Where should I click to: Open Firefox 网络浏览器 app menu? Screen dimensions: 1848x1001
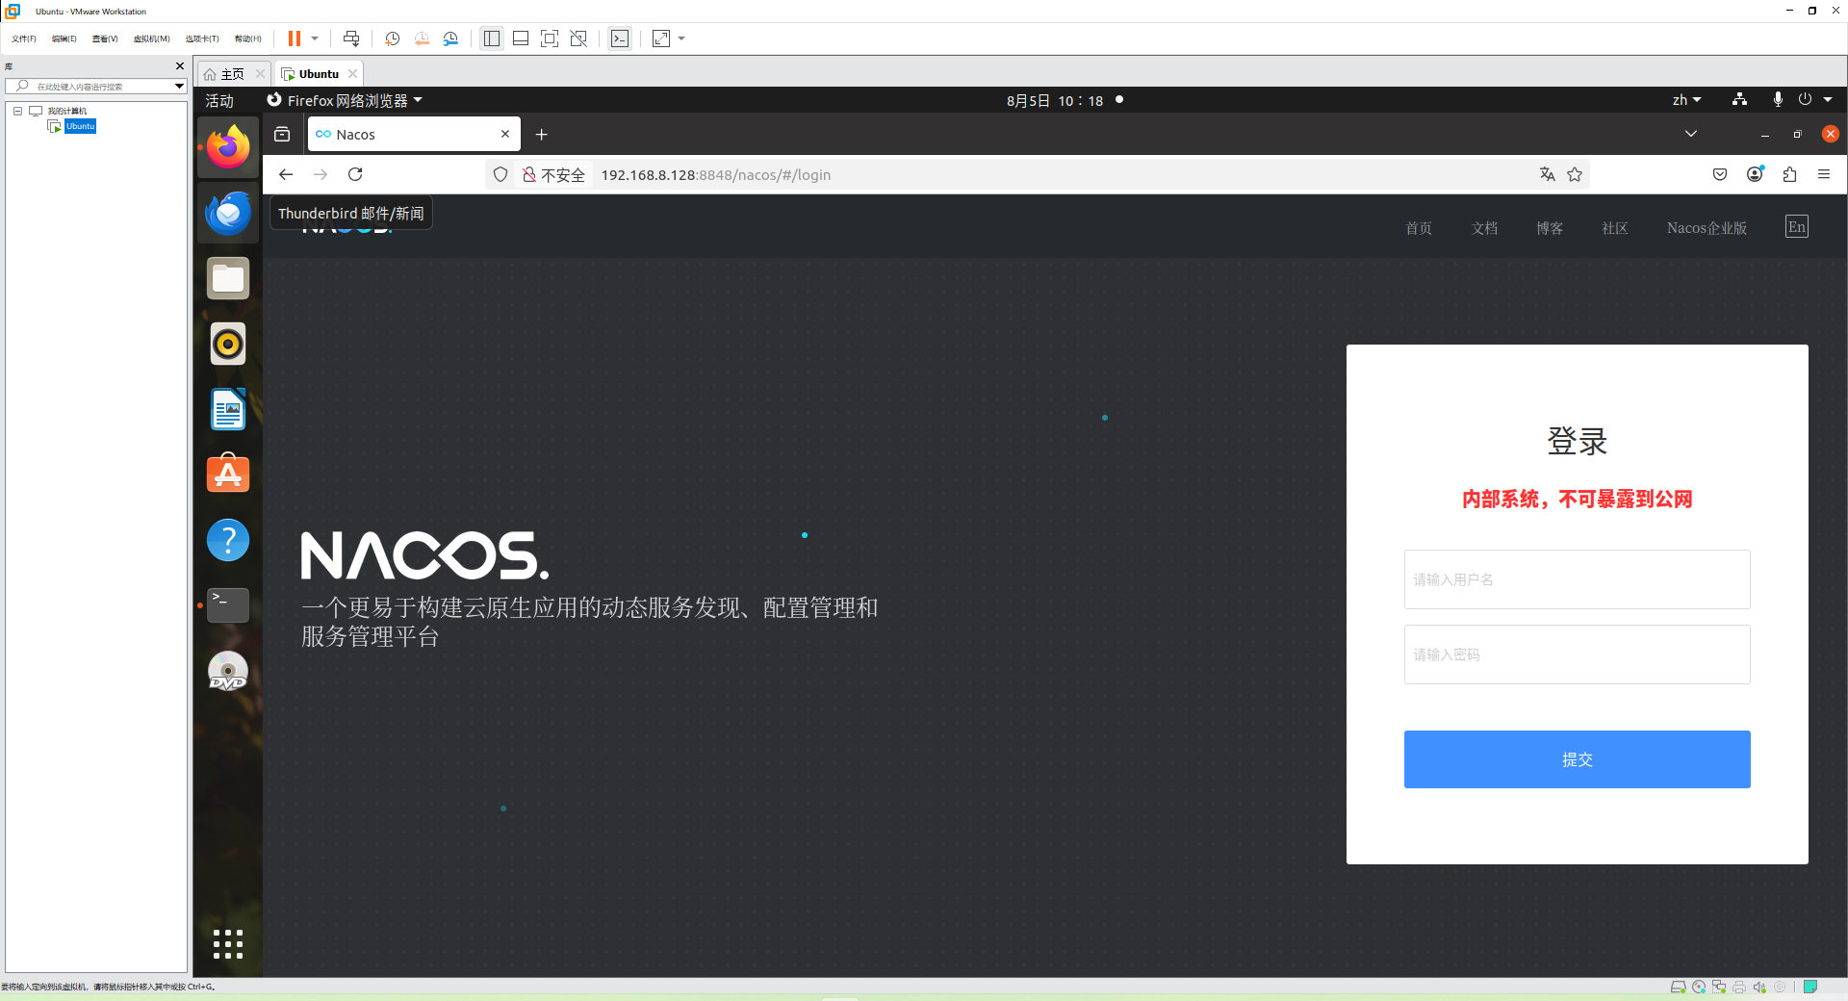(x=345, y=100)
